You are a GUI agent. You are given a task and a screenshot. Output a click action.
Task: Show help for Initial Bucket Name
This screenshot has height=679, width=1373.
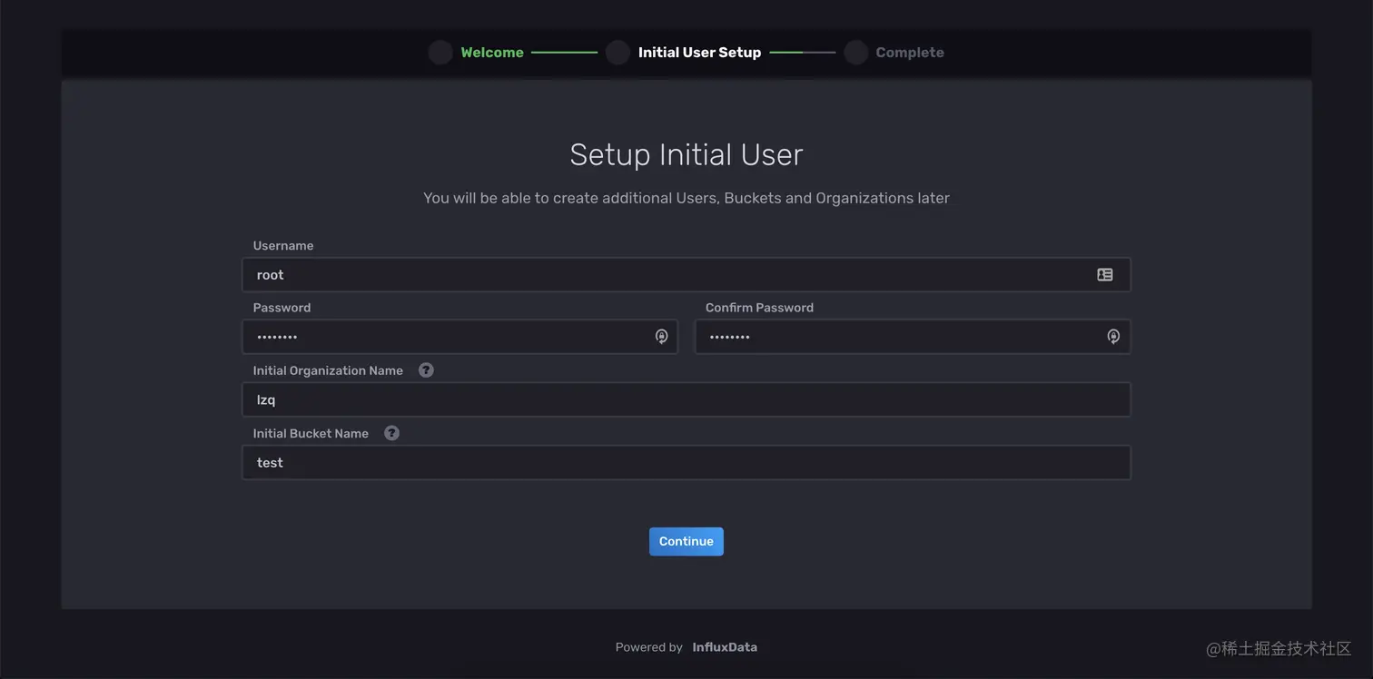click(391, 433)
